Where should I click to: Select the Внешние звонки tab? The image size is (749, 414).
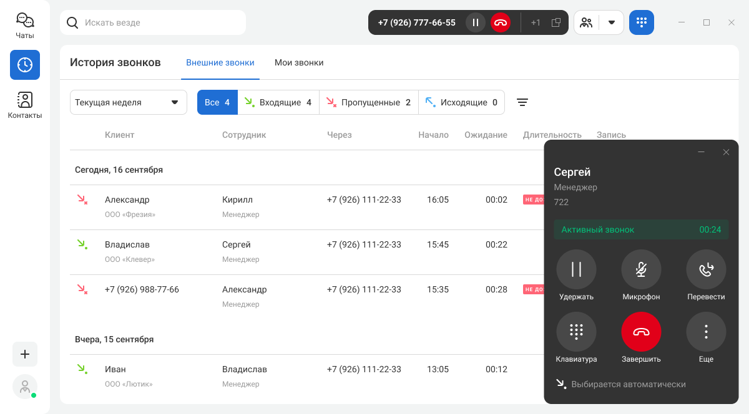pyautogui.click(x=220, y=62)
